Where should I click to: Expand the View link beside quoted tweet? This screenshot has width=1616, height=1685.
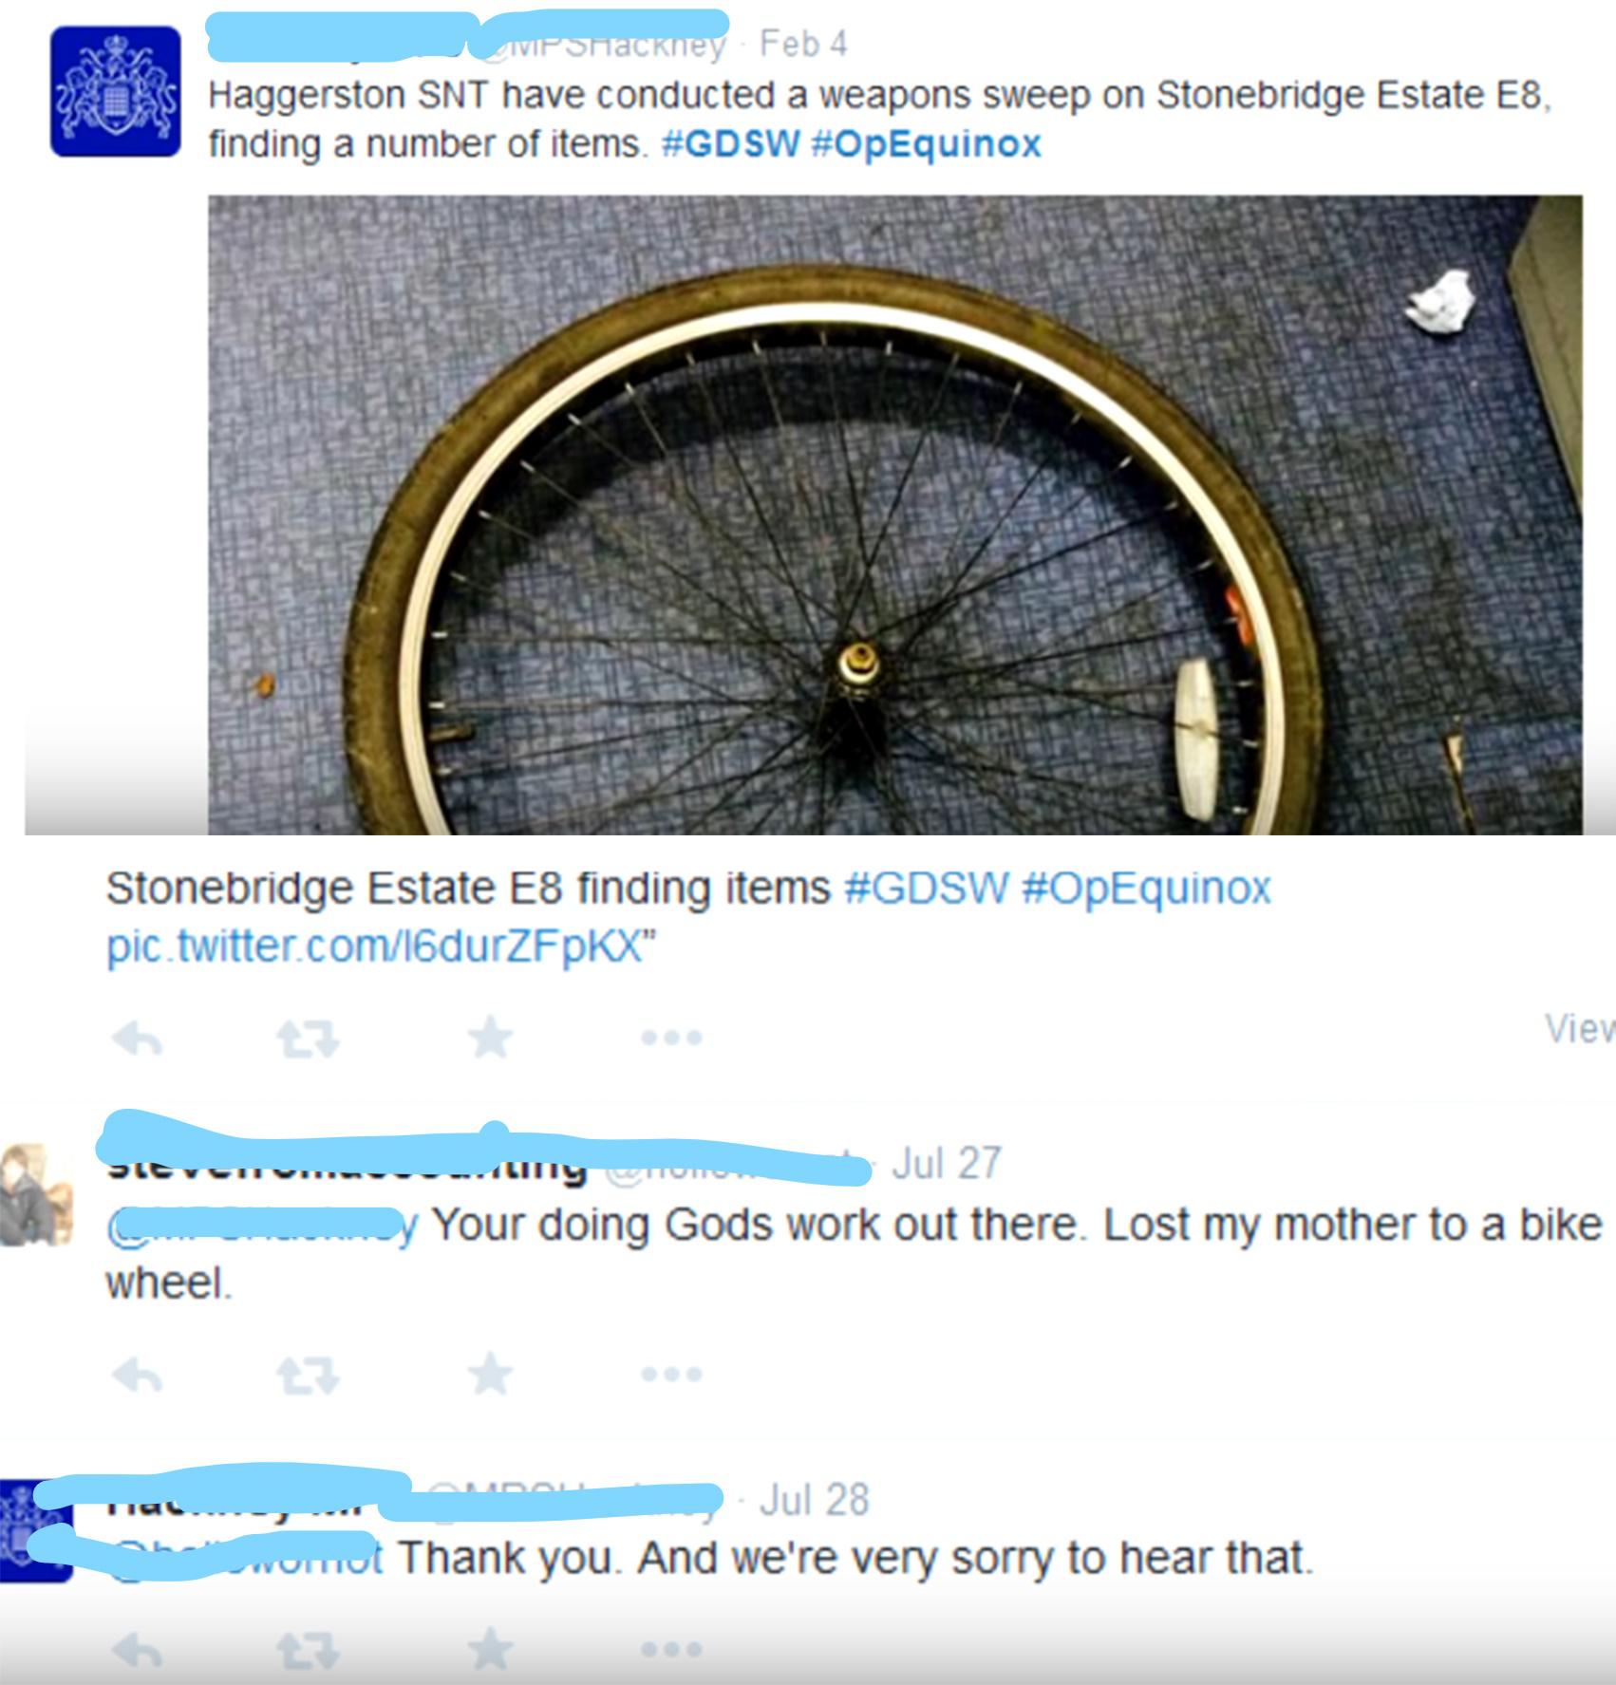click(1579, 1027)
